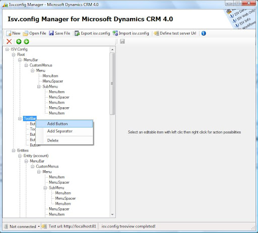
Task: Click the red X delete icon
Action: [x=9, y=41]
